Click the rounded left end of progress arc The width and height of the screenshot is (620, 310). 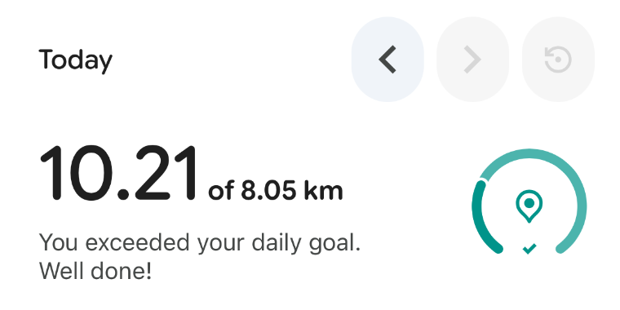tap(497, 249)
